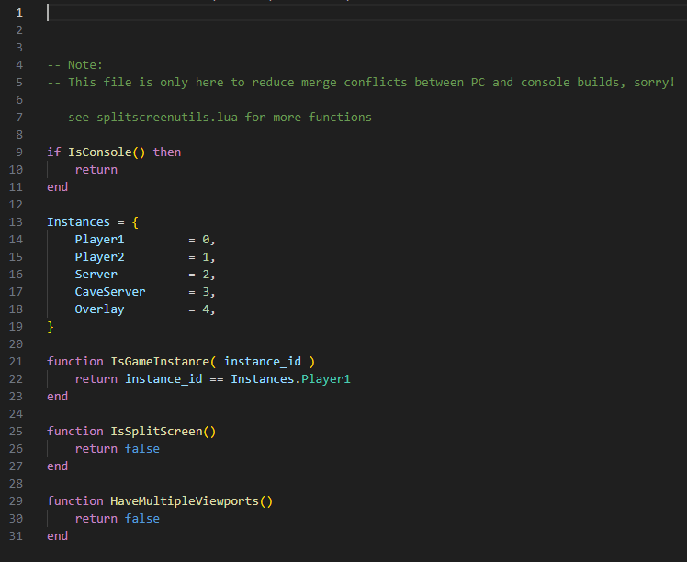
Task: Click line number 13 in the gutter
Action: (18, 222)
